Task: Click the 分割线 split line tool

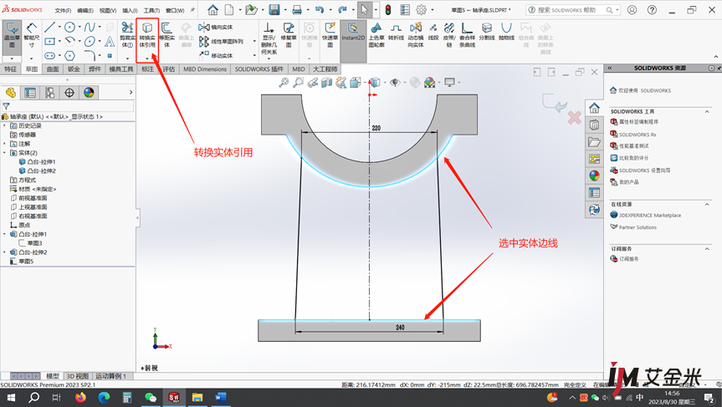Action: pyautogui.click(x=487, y=32)
